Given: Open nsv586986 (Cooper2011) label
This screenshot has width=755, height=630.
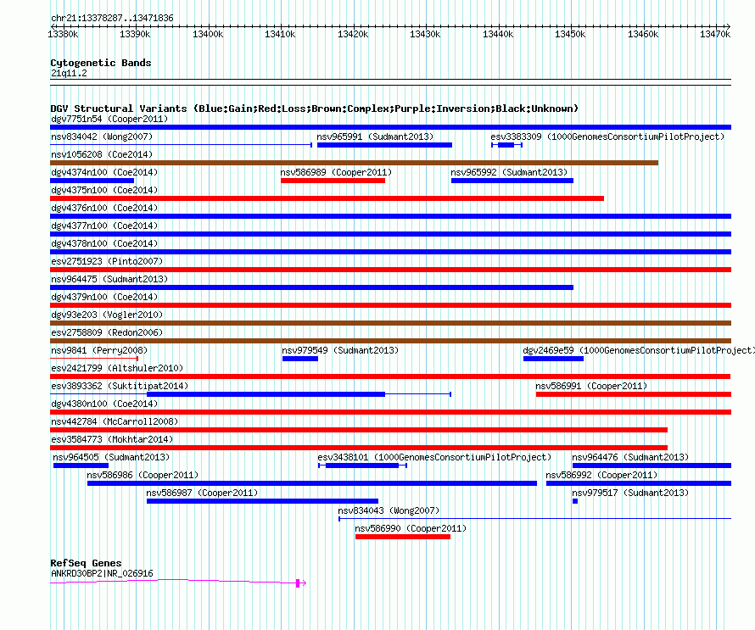Looking at the screenshot, I should pyautogui.click(x=143, y=475).
